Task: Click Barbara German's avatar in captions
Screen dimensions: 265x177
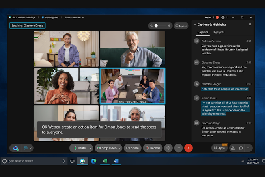Action: (x=196, y=41)
